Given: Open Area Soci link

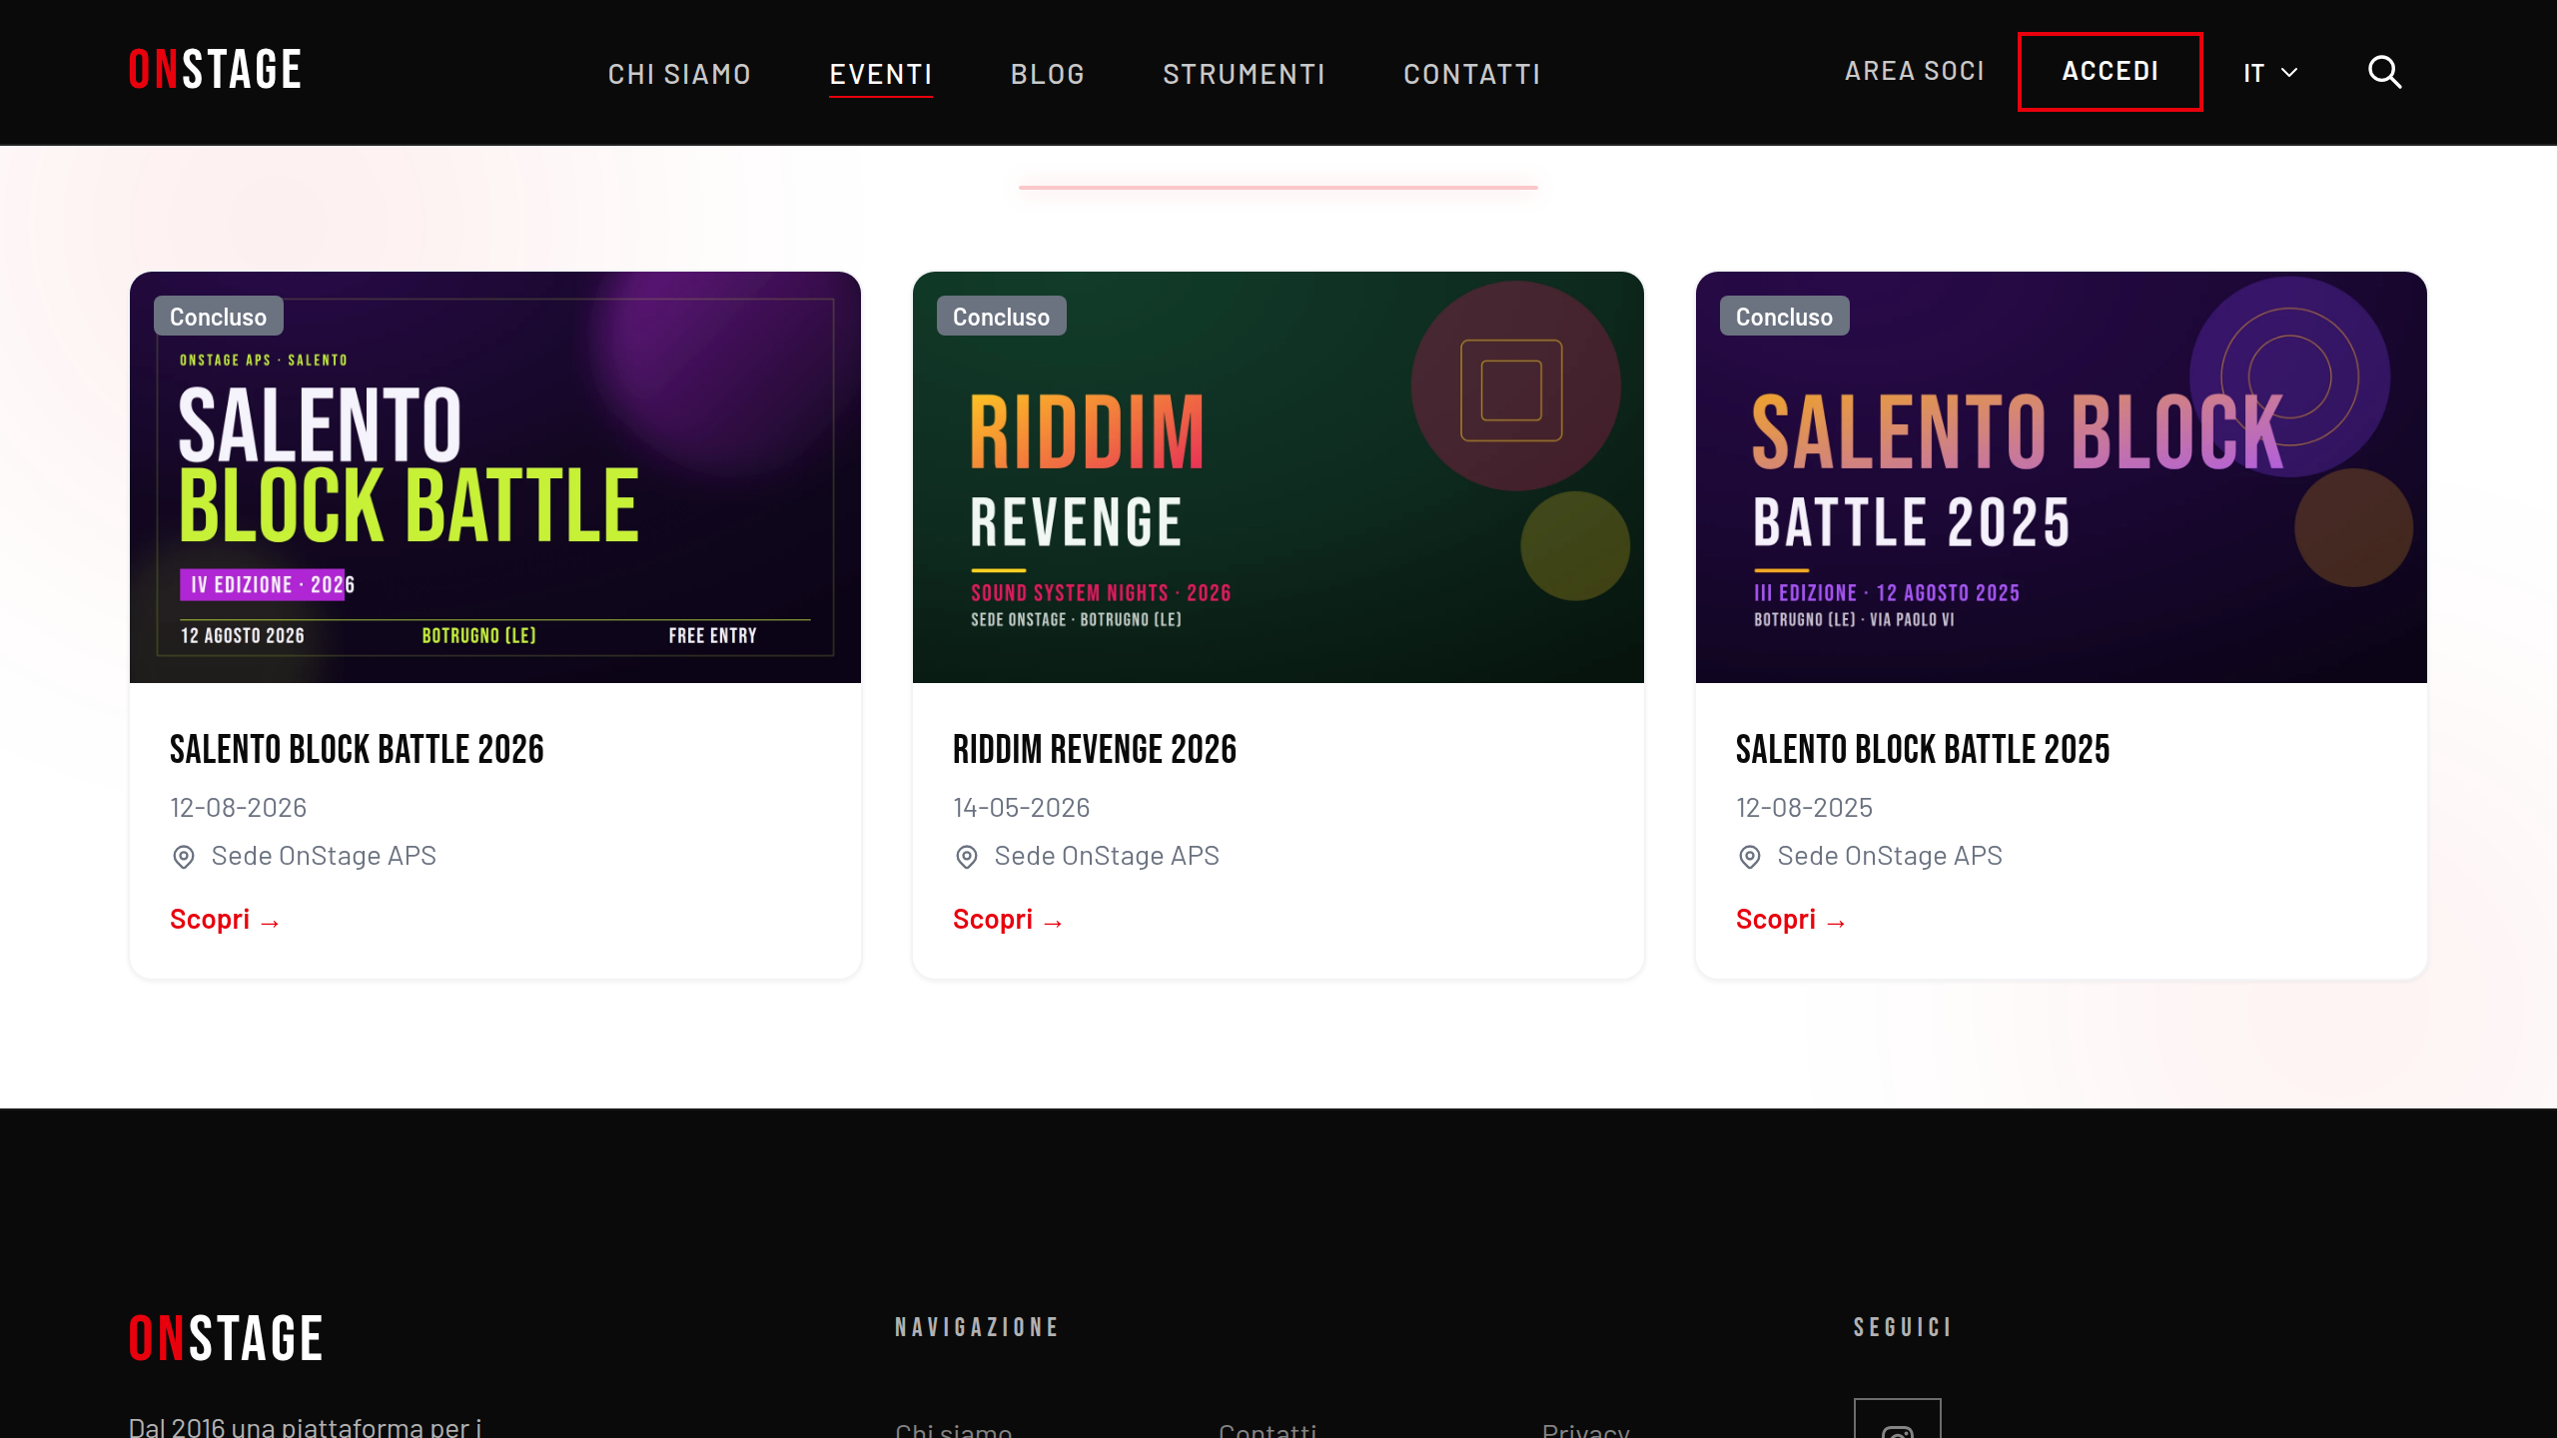Looking at the screenshot, I should click(x=1915, y=71).
